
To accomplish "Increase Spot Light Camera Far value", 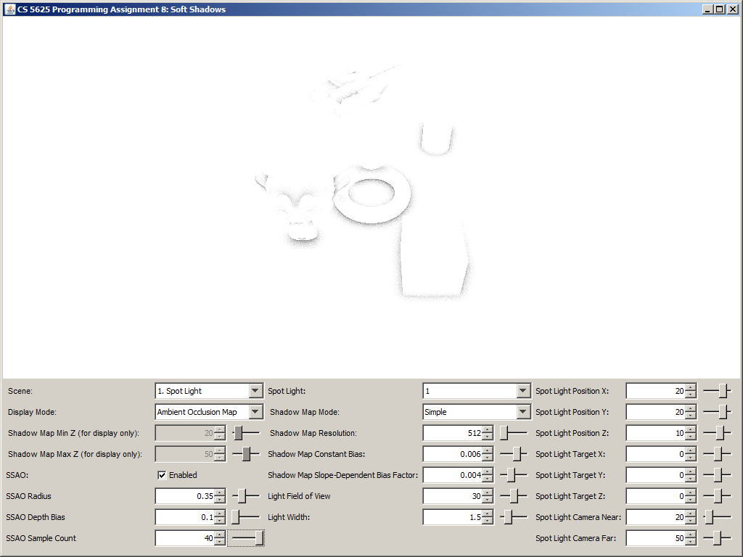I will pyautogui.click(x=690, y=535).
